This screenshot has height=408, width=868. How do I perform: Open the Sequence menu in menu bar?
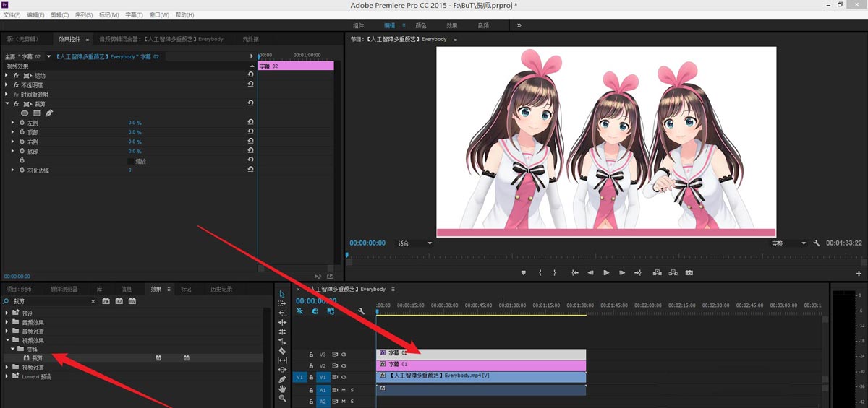click(x=84, y=14)
